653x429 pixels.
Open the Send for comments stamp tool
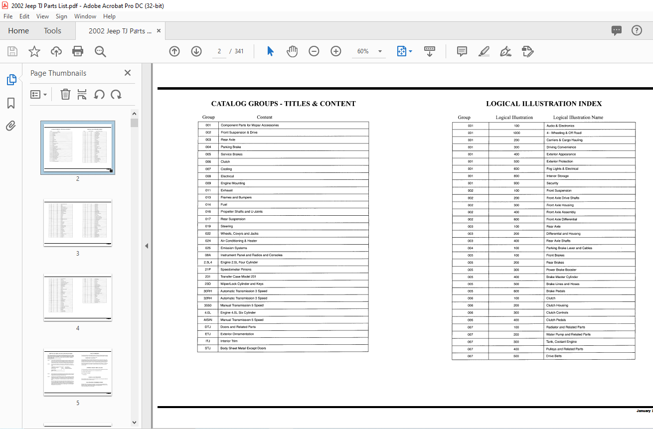tap(528, 51)
